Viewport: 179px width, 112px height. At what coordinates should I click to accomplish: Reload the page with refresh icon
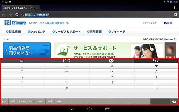coord(17,15)
